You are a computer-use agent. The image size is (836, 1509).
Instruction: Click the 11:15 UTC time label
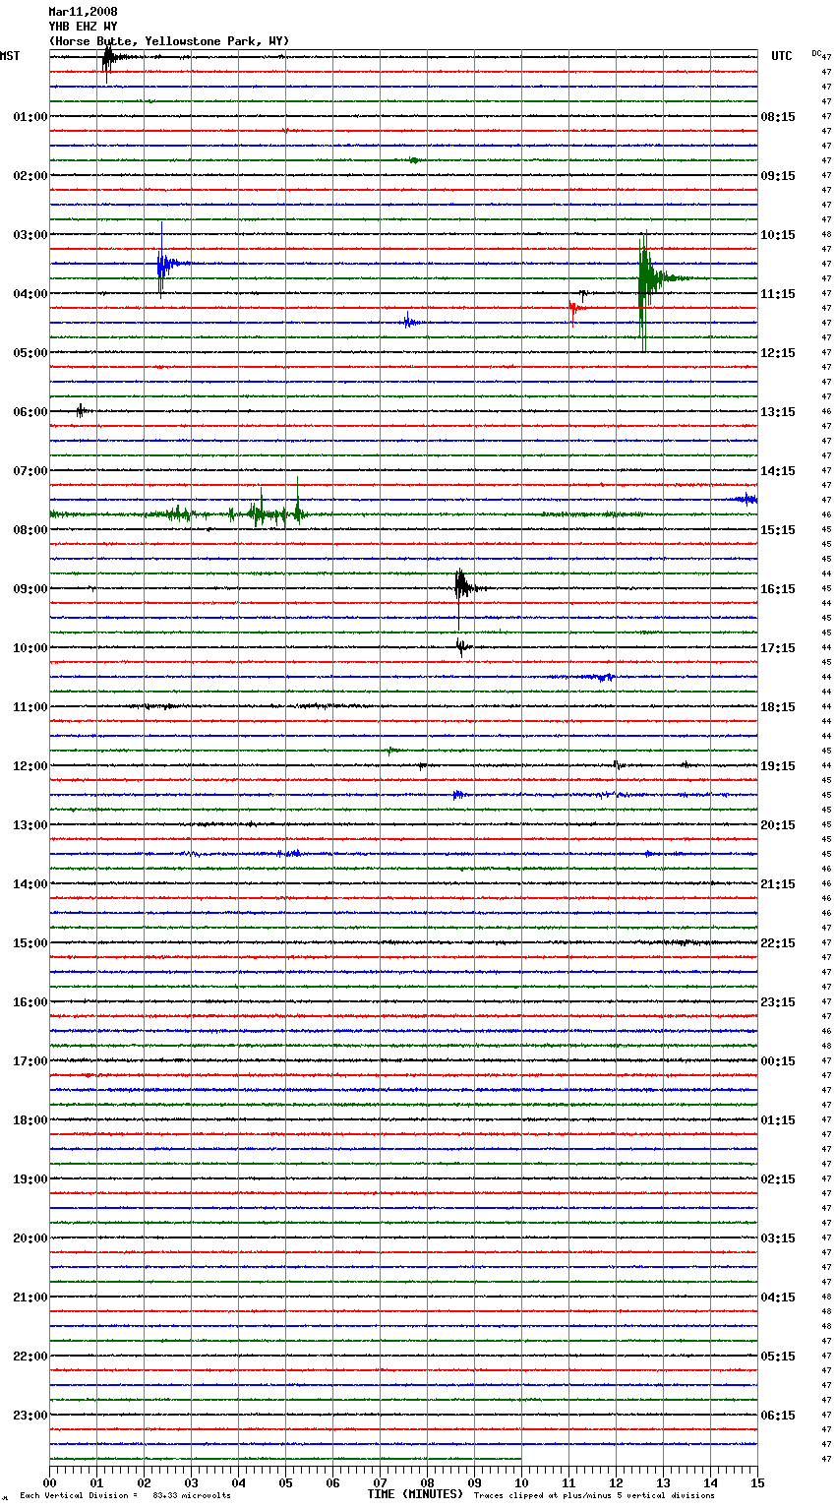click(x=778, y=294)
